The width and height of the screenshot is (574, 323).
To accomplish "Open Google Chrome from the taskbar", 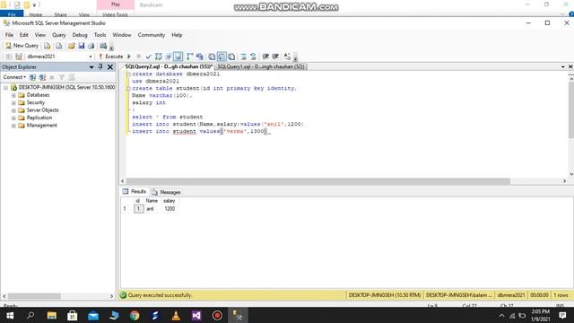I will 135,315.
